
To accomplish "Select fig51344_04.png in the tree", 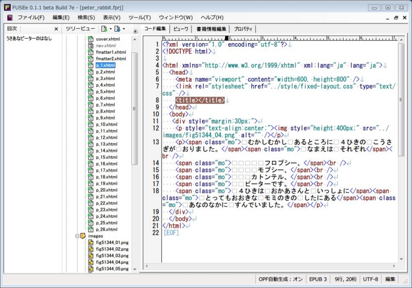I will coord(112,262).
